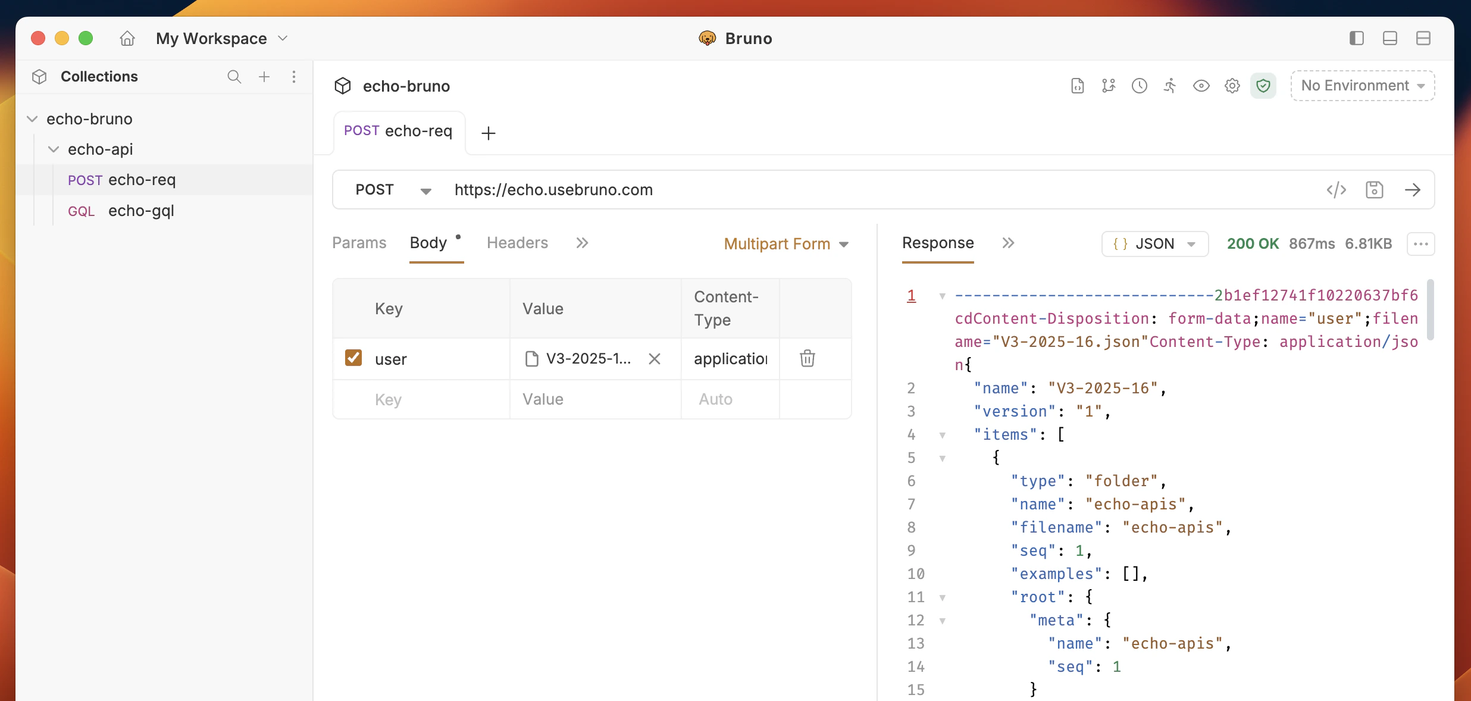The width and height of the screenshot is (1471, 701).
Task: Open the timeline clock icon
Action: (x=1139, y=86)
